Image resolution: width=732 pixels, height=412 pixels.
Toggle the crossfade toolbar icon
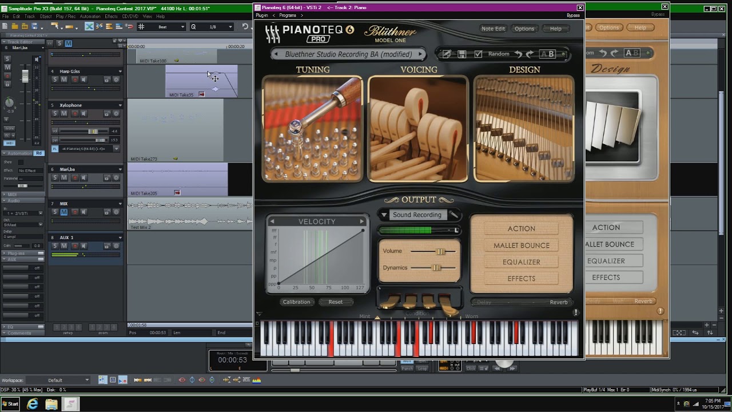point(89,26)
